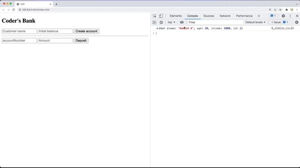This screenshot has width=300, height=168.
Task: Open the 6_static.js:24 source link
Action: [282, 28]
